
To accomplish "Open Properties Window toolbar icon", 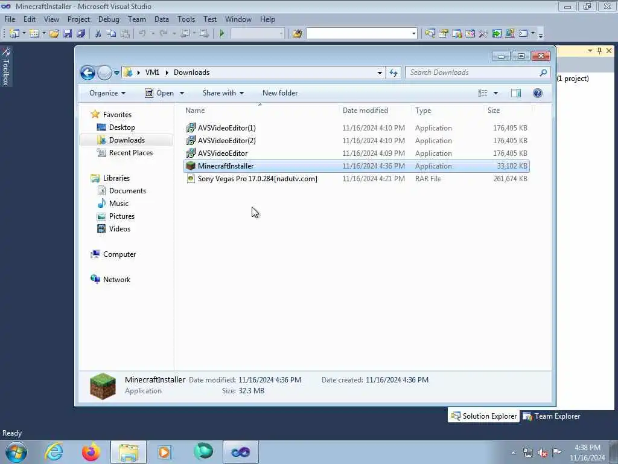I will [x=444, y=34].
